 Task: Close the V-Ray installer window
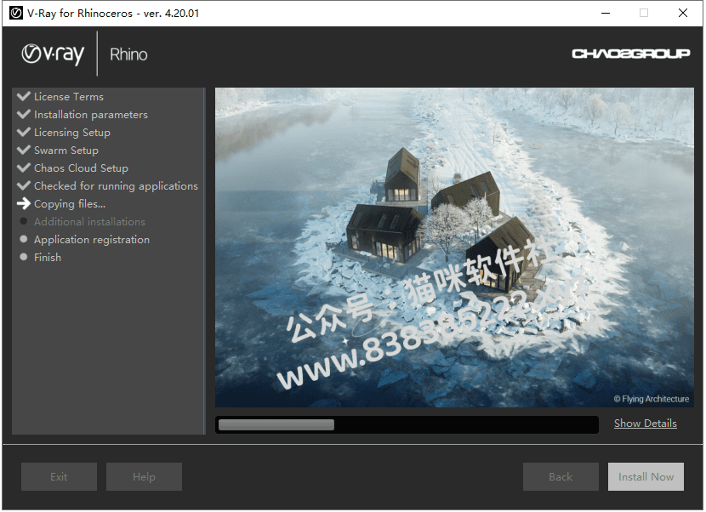682,13
